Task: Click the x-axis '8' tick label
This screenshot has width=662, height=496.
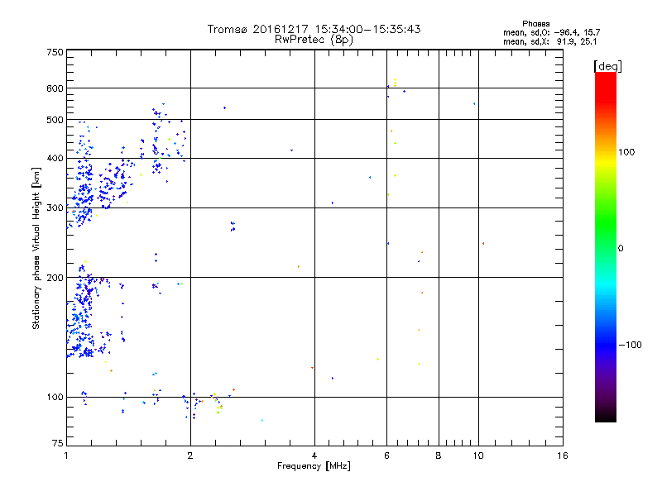Action: coord(439,455)
